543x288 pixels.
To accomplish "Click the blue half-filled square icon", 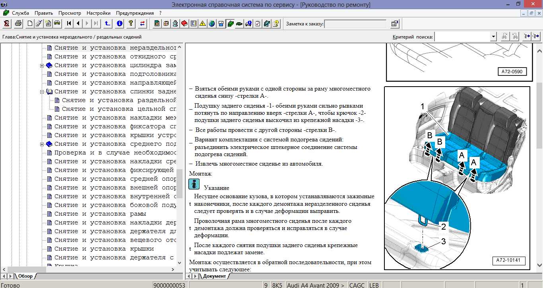I will [221, 23].
